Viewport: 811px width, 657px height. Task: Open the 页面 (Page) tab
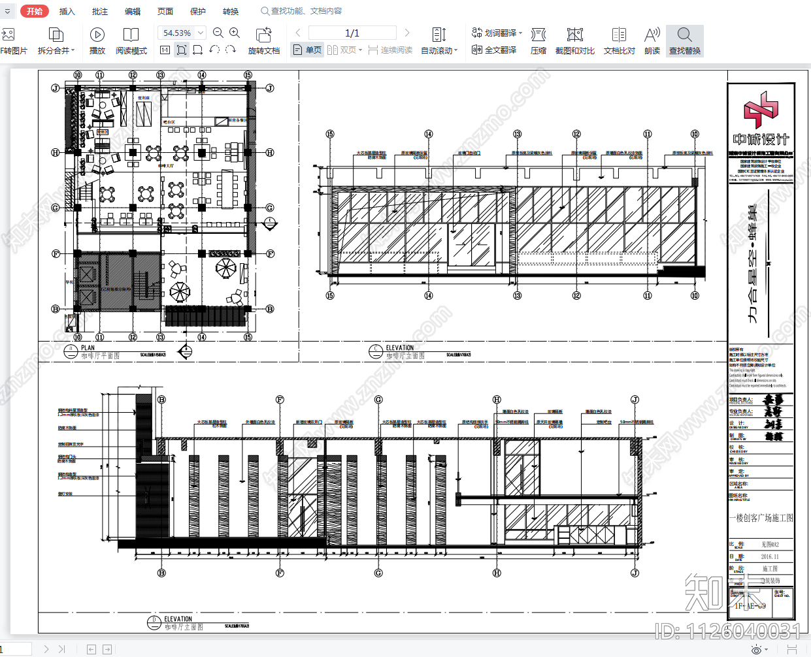pyautogui.click(x=165, y=11)
